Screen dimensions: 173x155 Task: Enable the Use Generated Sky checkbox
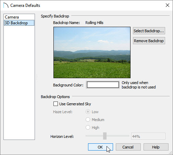(x=55, y=104)
